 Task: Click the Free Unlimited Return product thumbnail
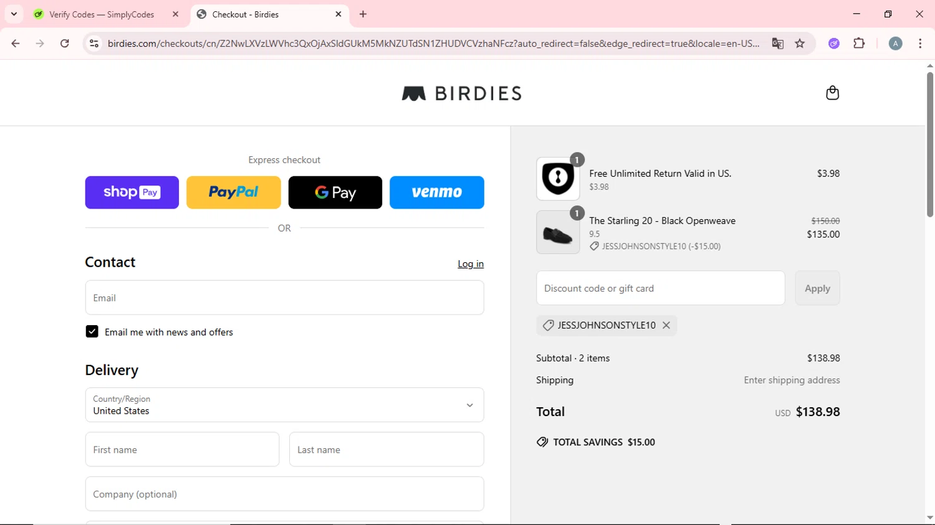click(x=558, y=179)
